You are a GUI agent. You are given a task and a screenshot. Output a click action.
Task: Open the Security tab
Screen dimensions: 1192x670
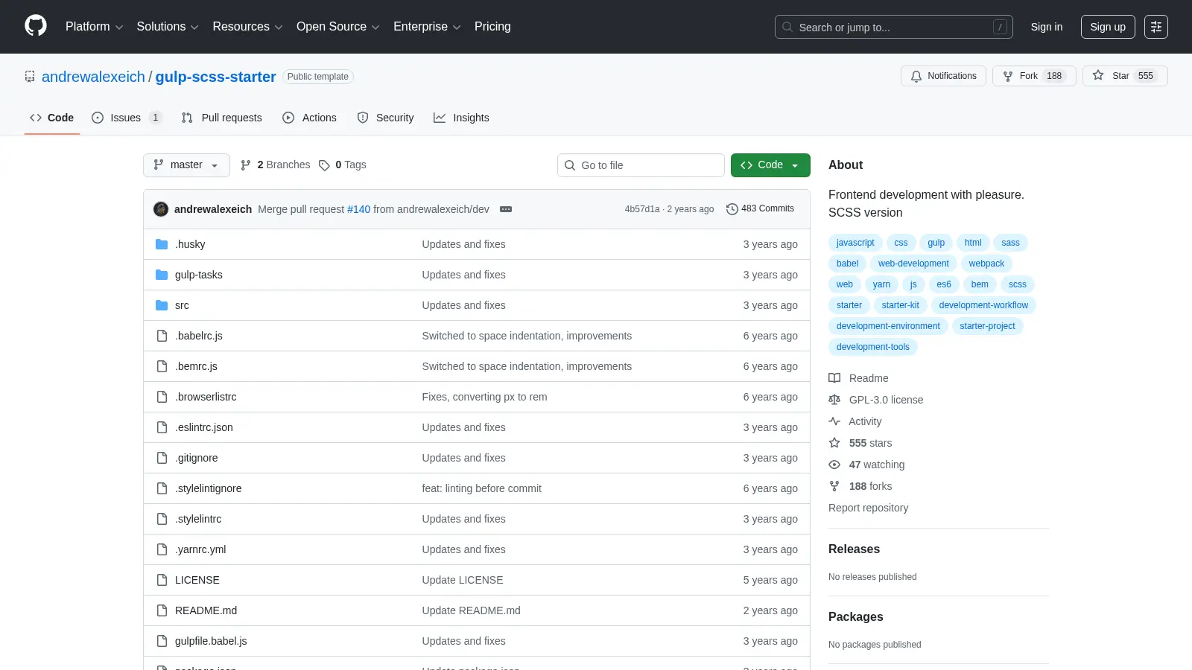pos(386,118)
